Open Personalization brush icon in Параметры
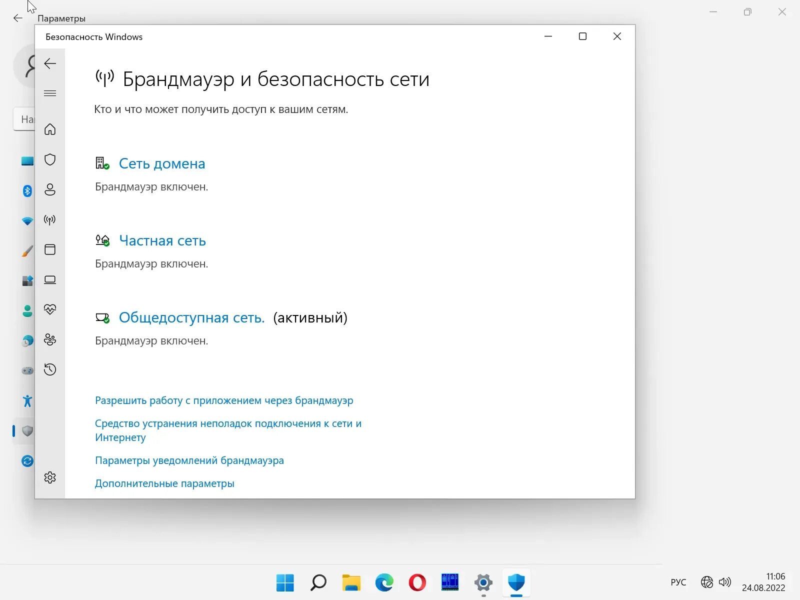Image resolution: width=800 pixels, height=600 pixels. pyautogui.click(x=27, y=250)
